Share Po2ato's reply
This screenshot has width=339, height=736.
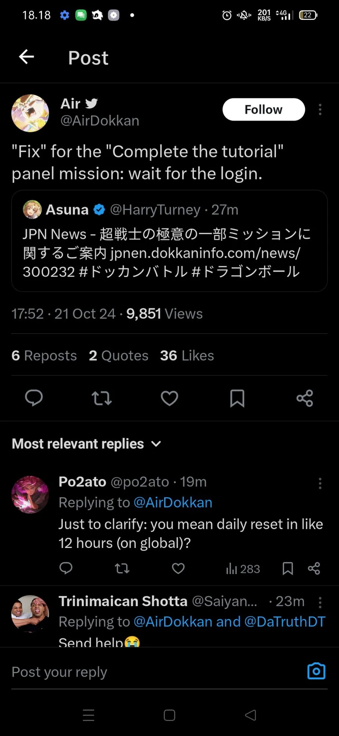tap(314, 569)
